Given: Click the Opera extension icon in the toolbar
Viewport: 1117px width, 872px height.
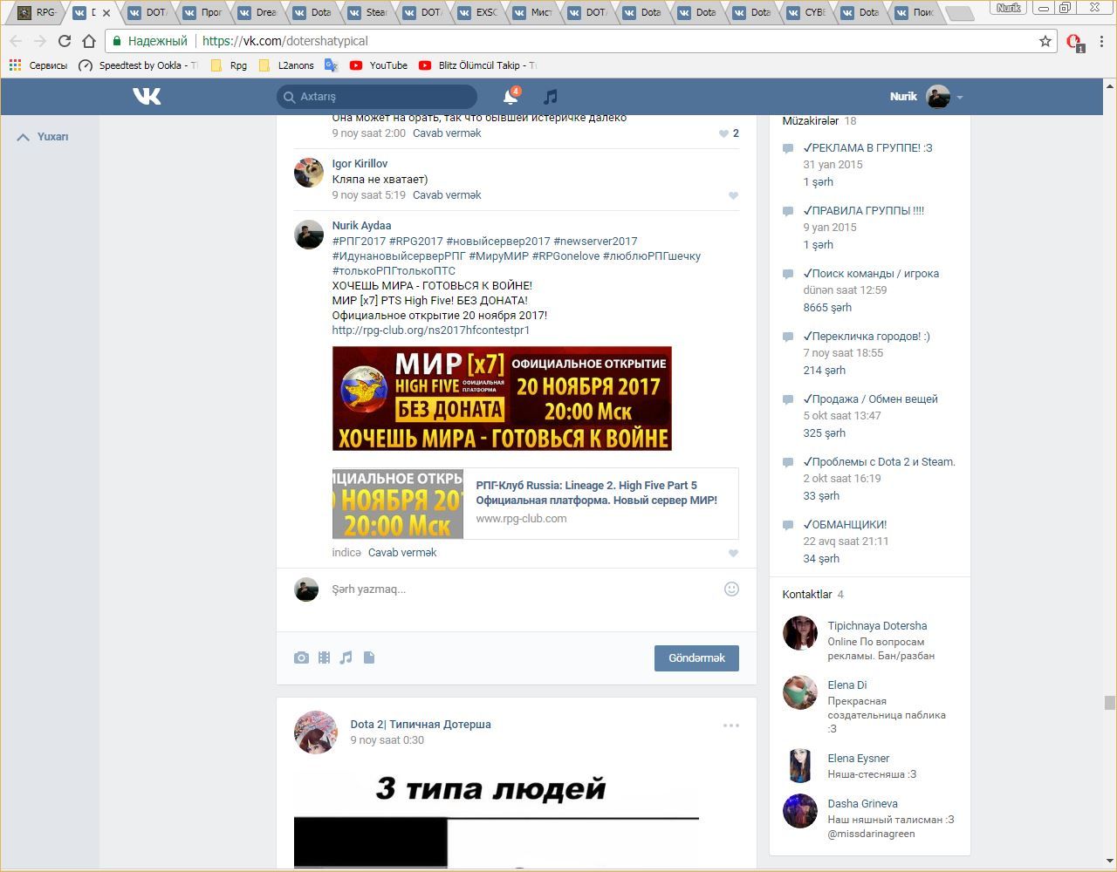Looking at the screenshot, I should pyautogui.click(x=1074, y=42).
